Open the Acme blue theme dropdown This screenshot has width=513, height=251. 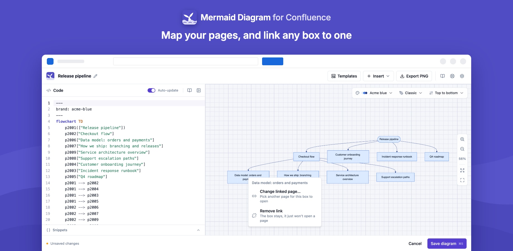[x=374, y=93]
